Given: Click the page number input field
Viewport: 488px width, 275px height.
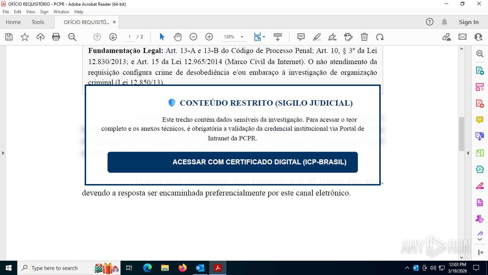Looking at the screenshot, I should pyautogui.click(x=129, y=37).
